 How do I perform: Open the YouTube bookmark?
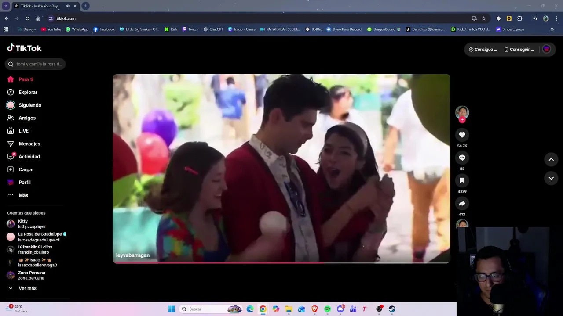[51, 29]
